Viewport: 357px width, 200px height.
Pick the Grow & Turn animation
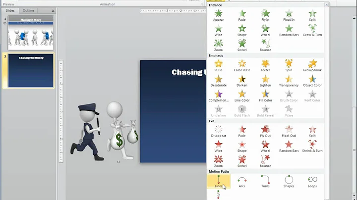(x=312, y=31)
